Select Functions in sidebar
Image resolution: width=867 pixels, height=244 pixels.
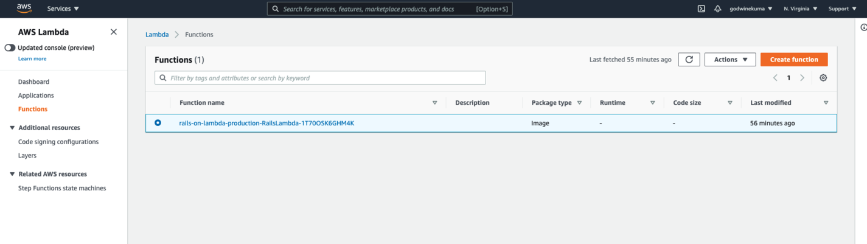[33, 110]
